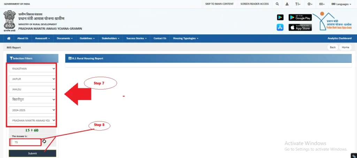Screen dimensions: 357x158
Task: Open the Available on the App Store badge
Action: [x=300, y=27]
